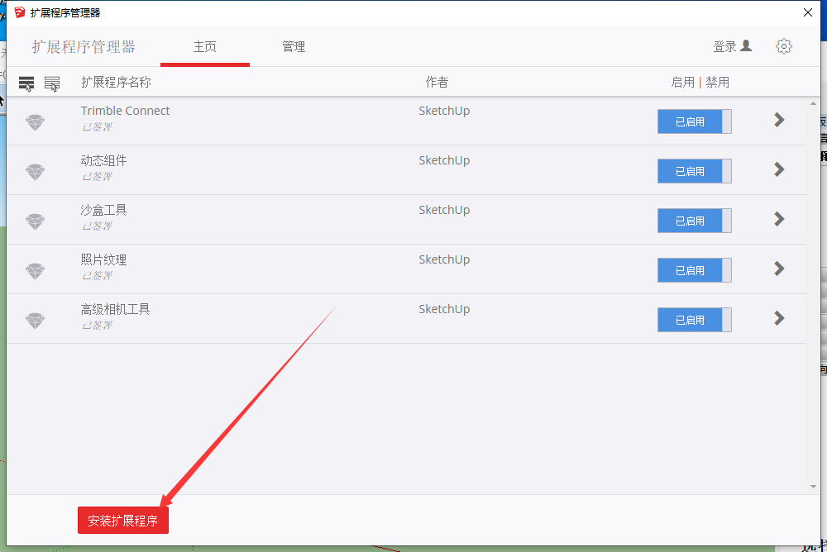Click 已签署 label under 照片纹理
Screen dimensions: 827x552
97,276
